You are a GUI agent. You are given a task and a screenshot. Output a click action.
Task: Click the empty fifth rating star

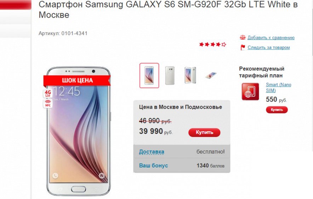[224, 44]
